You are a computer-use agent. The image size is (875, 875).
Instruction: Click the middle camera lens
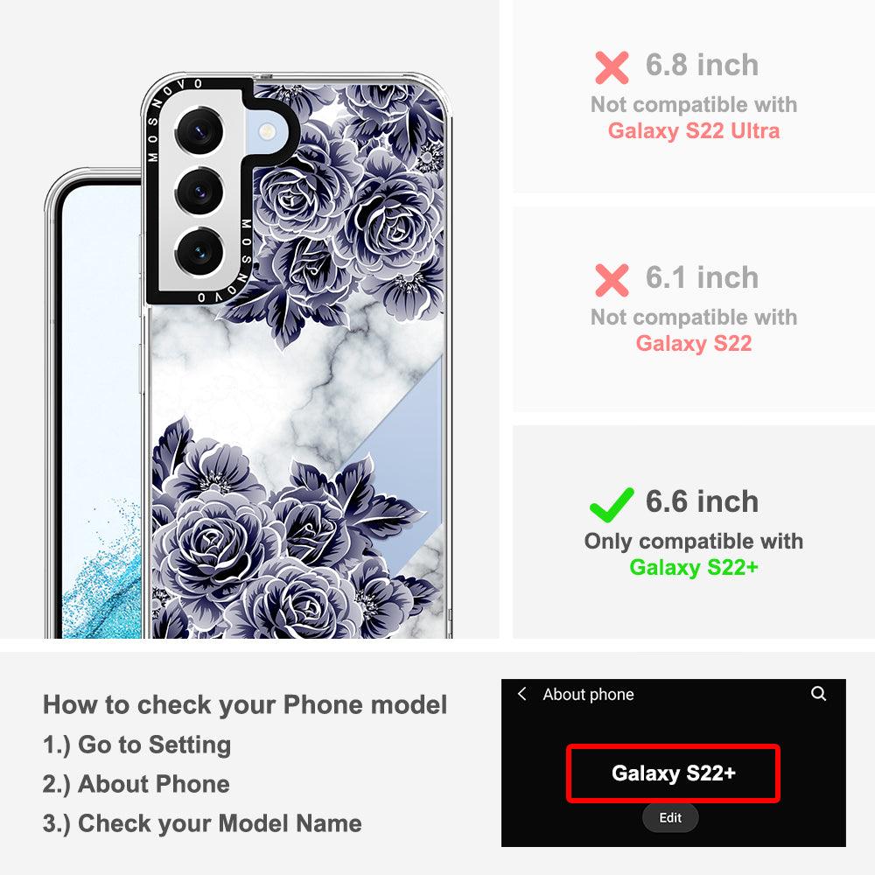(199, 192)
